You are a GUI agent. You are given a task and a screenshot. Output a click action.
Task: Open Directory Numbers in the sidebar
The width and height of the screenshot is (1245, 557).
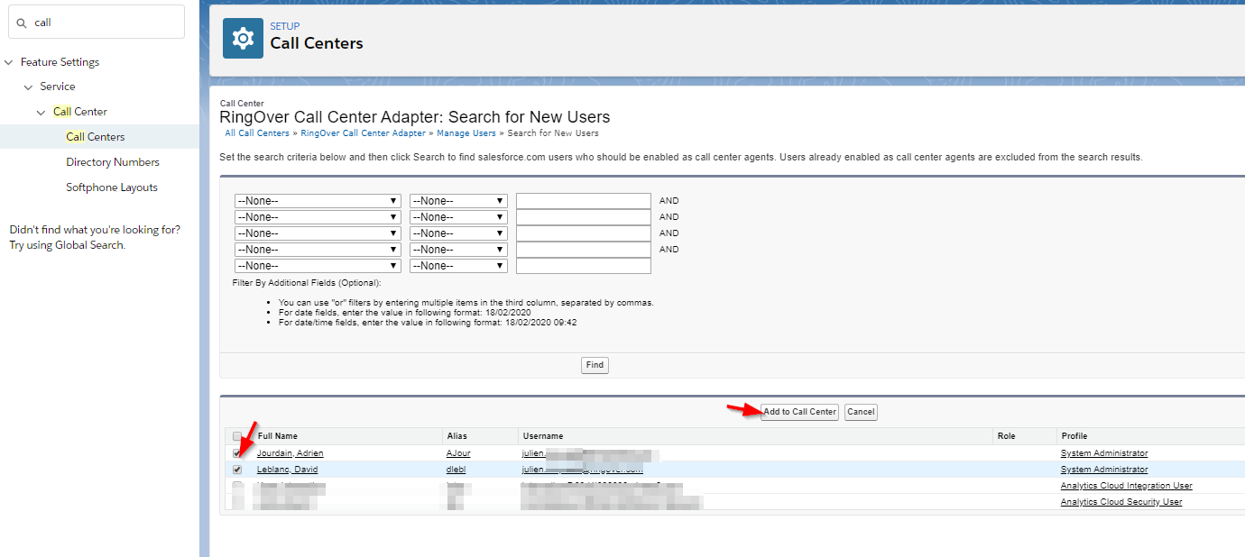[113, 162]
